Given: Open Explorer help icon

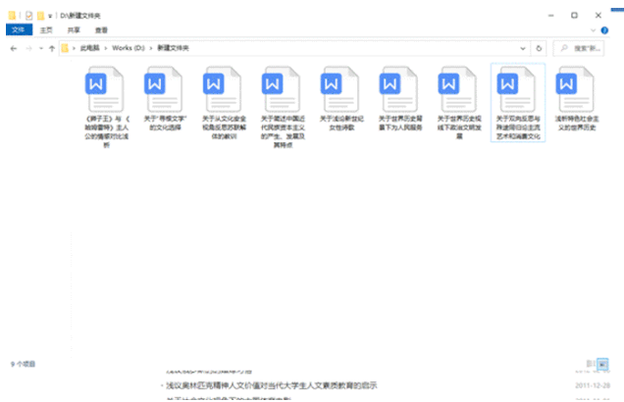Looking at the screenshot, I should coord(604,30).
